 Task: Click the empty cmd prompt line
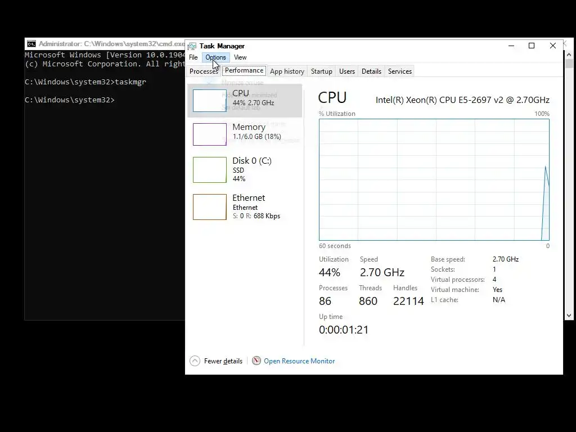[69, 100]
